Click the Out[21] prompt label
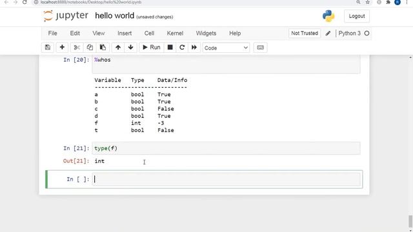The image size is (413, 232). tap(76, 161)
